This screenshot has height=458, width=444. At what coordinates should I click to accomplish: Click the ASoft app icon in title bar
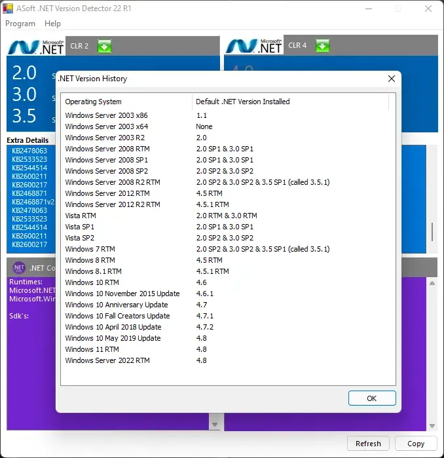[8, 8]
